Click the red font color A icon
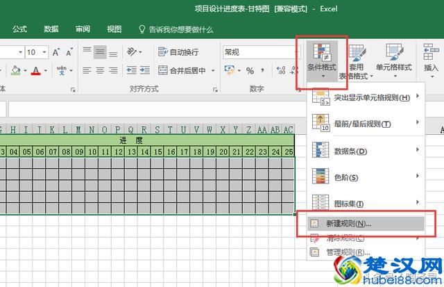444x287 pixels. coord(35,70)
